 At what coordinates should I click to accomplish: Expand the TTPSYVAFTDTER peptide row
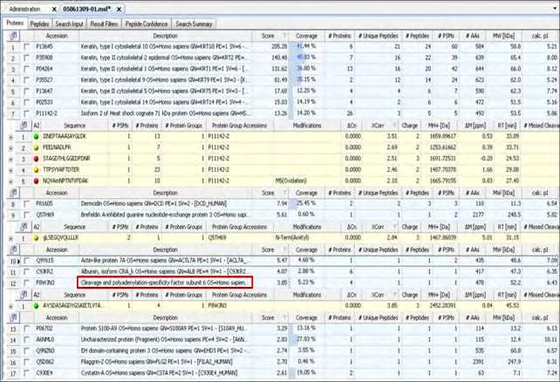click(x=10, y=170)
